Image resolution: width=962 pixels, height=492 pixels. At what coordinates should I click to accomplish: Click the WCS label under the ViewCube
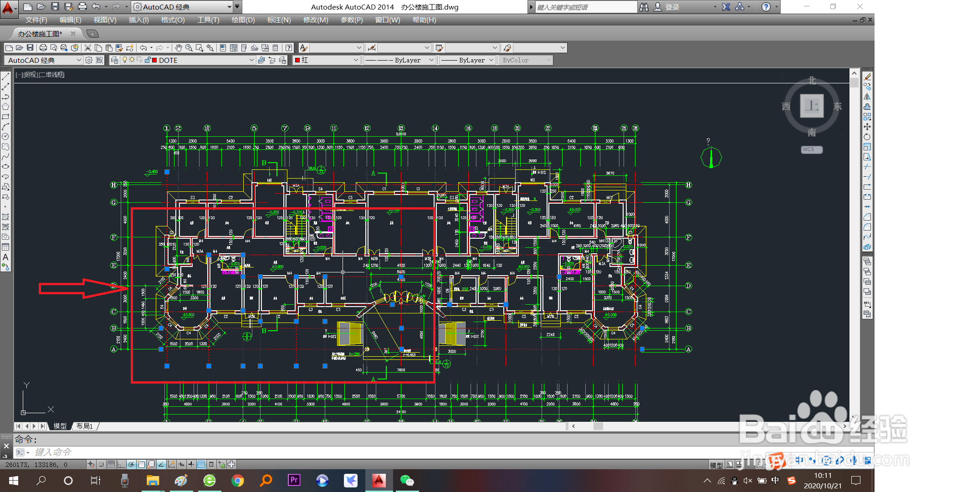[811, 149]
